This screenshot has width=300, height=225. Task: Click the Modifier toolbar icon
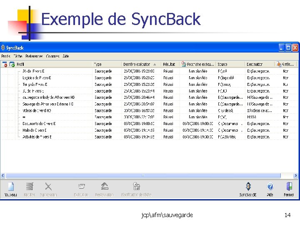(x=30, y=186)
